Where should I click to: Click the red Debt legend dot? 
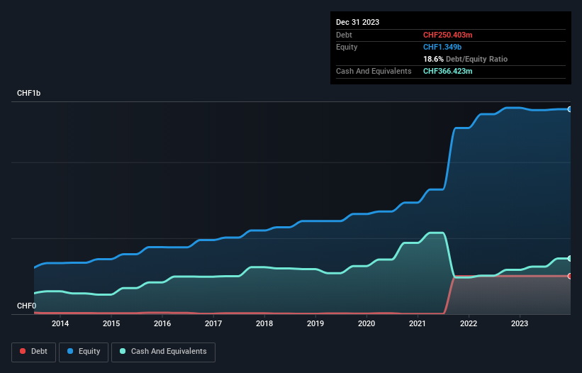click(23, 351)
